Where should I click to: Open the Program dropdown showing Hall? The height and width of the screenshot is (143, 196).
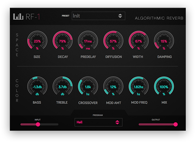click(99, 122)
